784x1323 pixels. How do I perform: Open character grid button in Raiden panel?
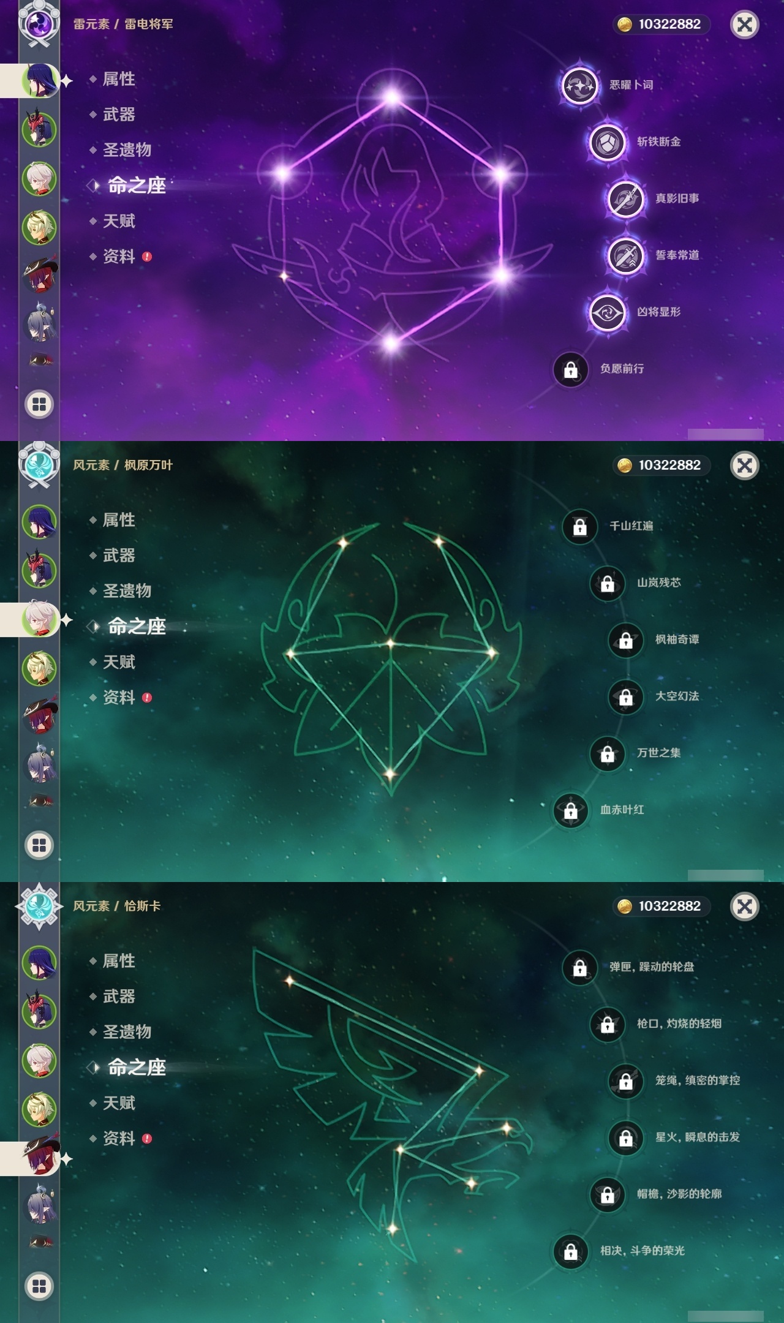click(39, 404)
